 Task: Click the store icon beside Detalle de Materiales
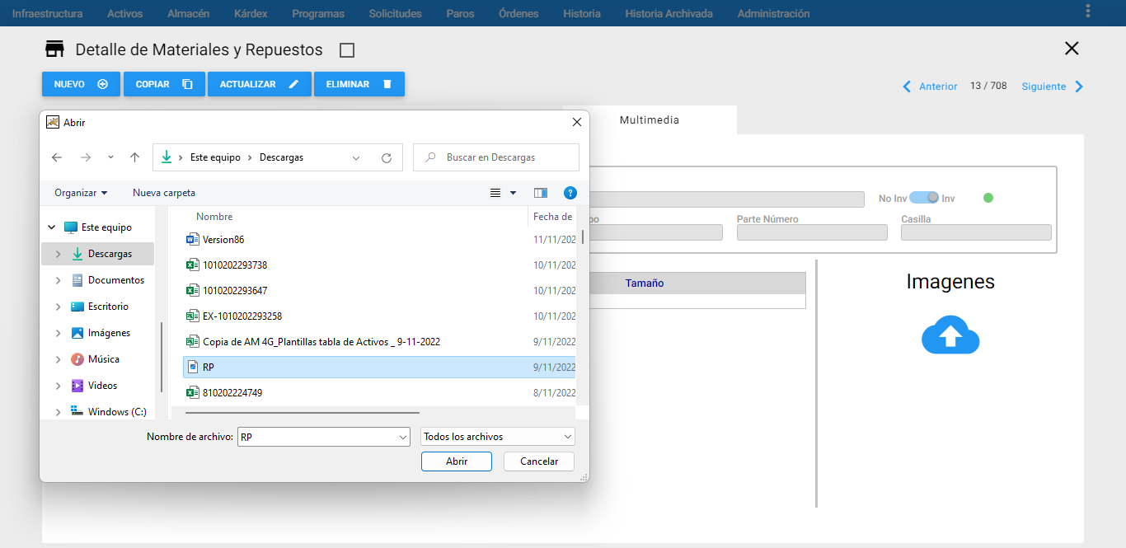(x=54, y=49)
